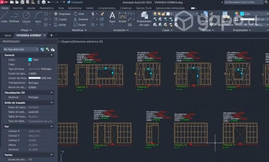Click the Matriz array icon

point(93,25)
